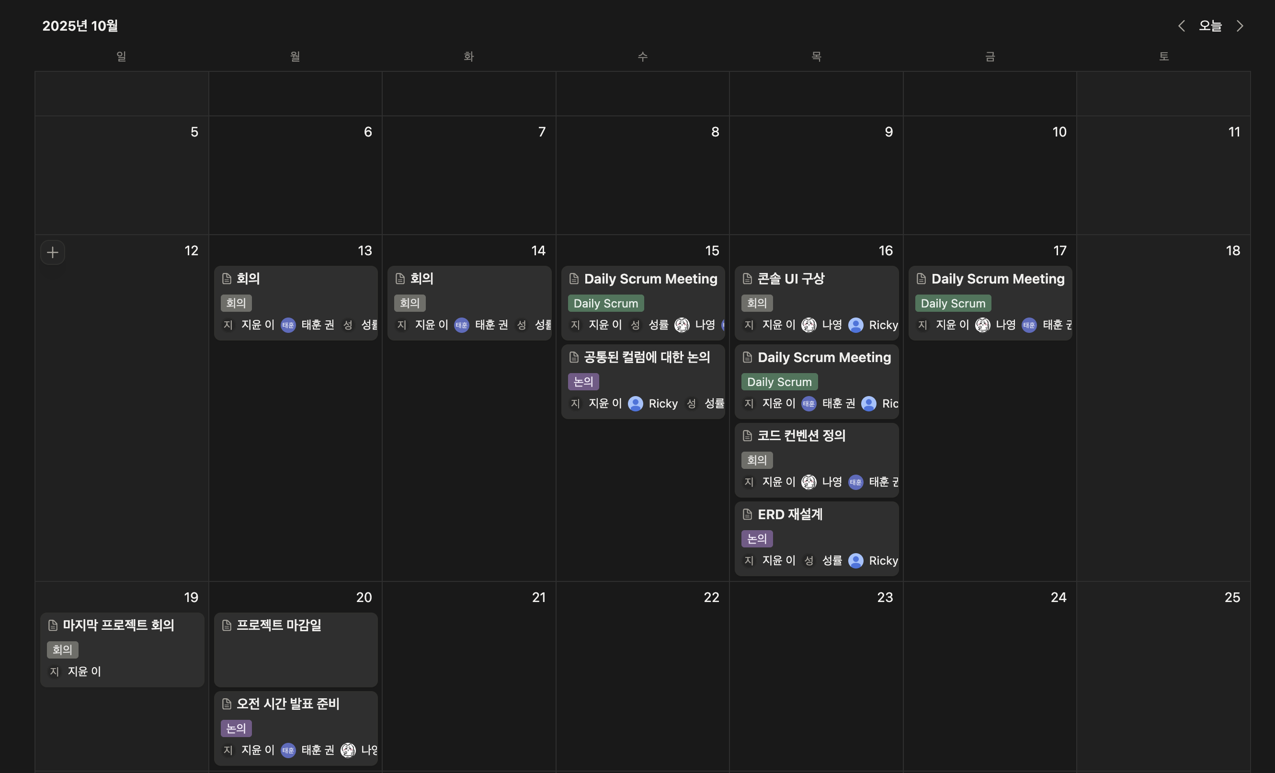Open October 16 Daily Scrum Meeting card

(824, 358)
